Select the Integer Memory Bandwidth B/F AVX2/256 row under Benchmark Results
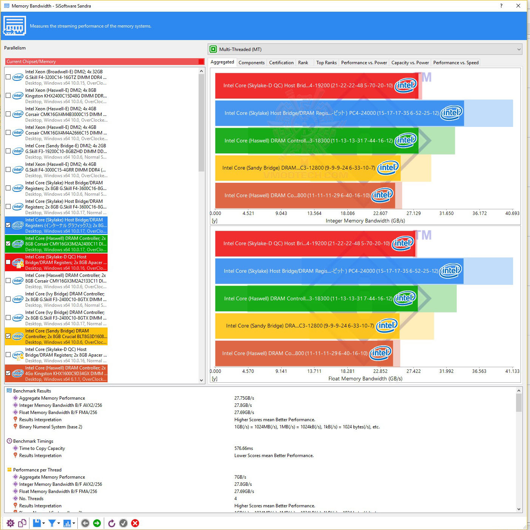 pyautogui.click(x=60, y=405)
